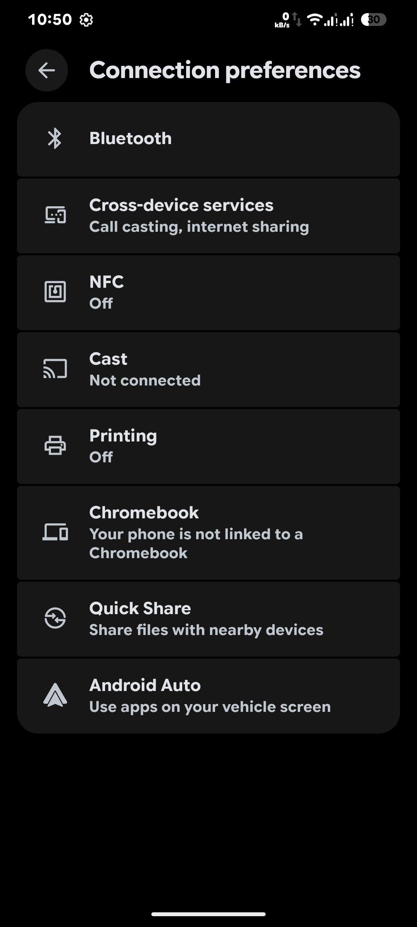Tap the back arrow button
Screen dimensions: 417x927
47,70
